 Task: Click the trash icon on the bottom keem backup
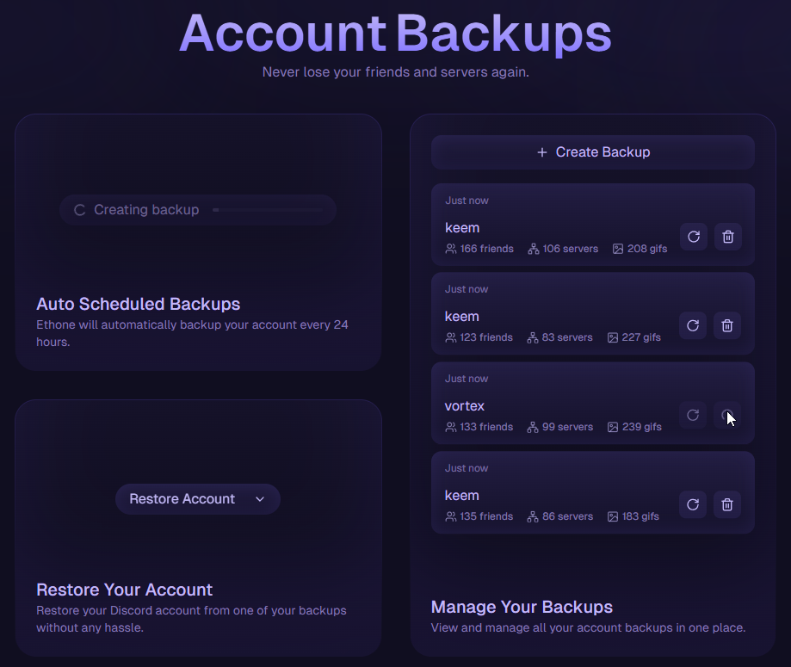pyautogui.click(x=726, y=504)
